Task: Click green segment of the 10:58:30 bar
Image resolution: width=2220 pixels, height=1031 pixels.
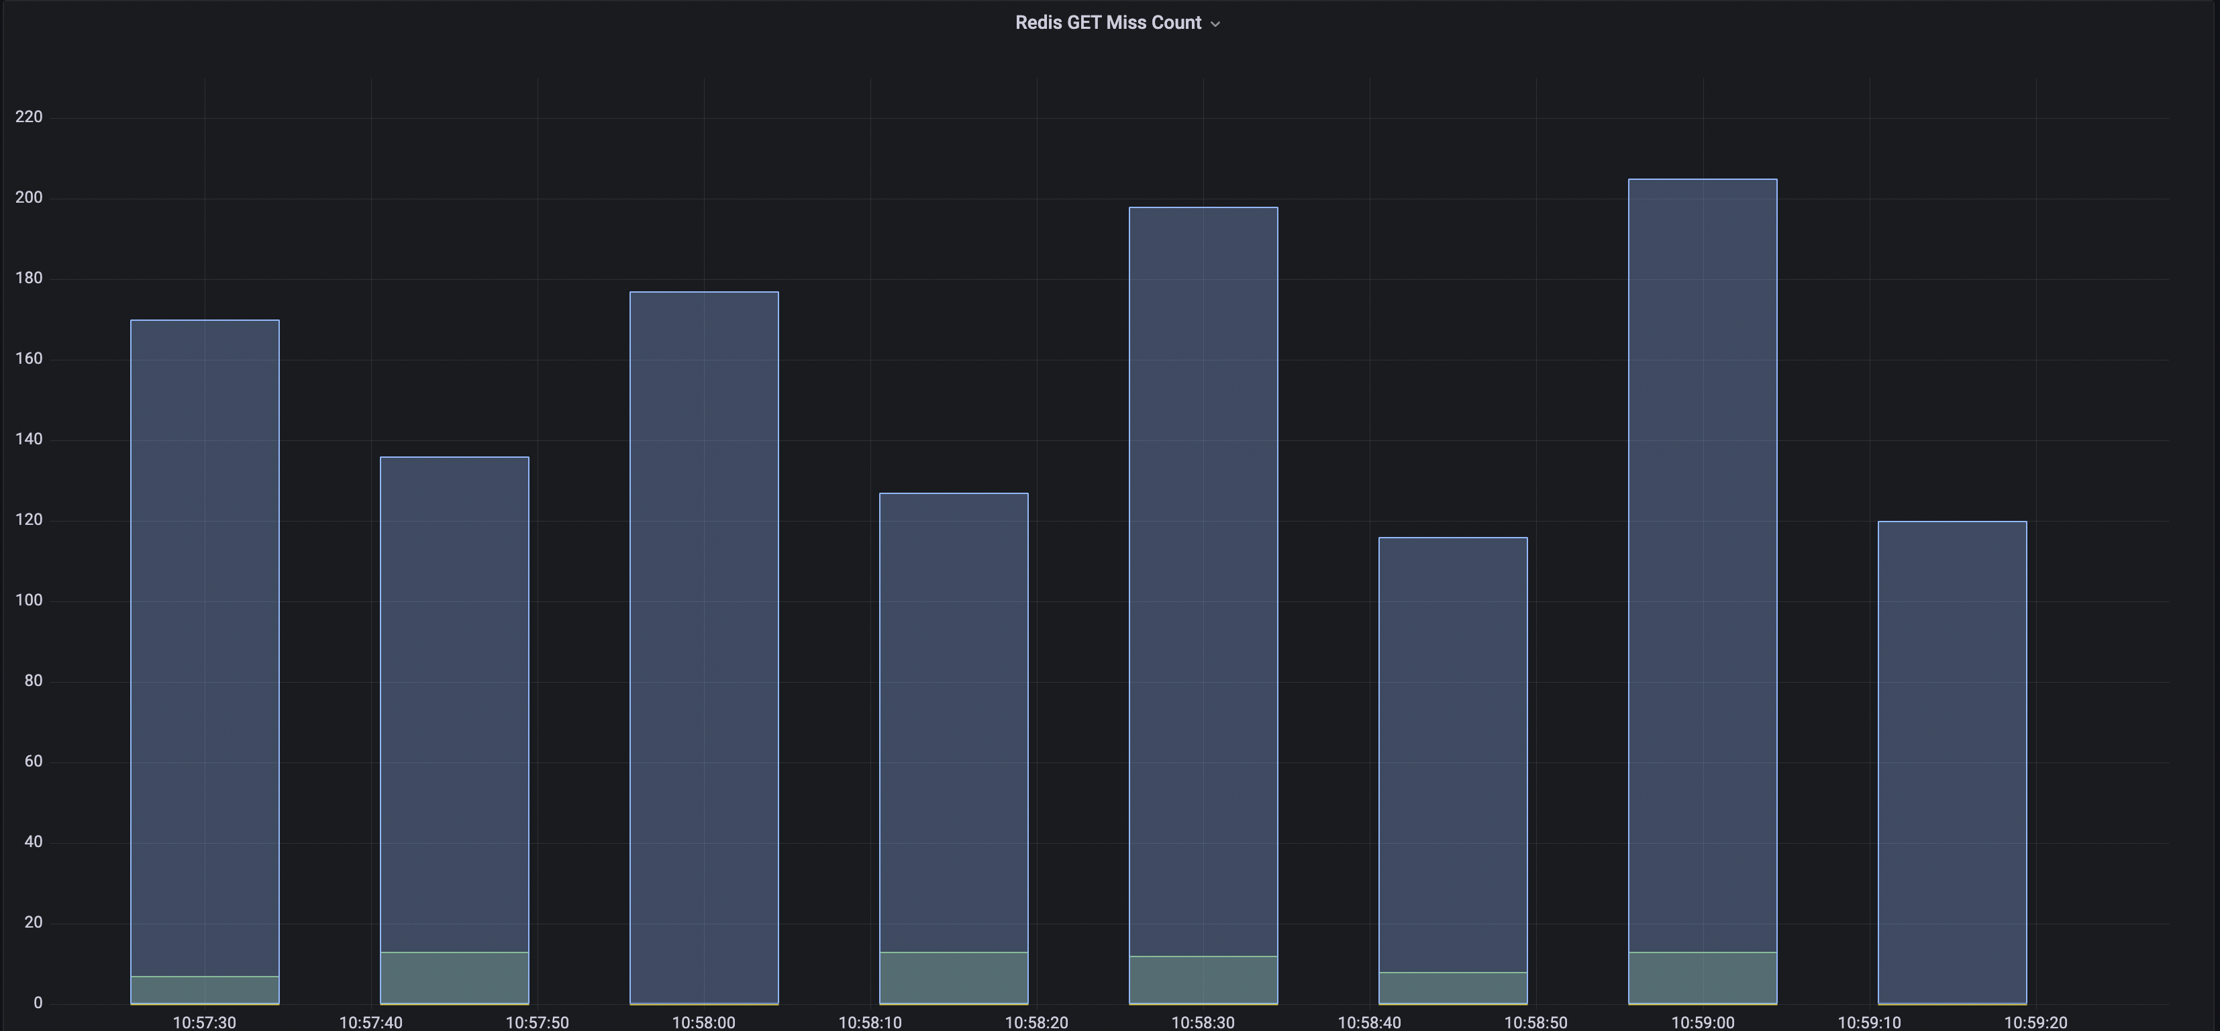Action: click(x=1204, y=980)
